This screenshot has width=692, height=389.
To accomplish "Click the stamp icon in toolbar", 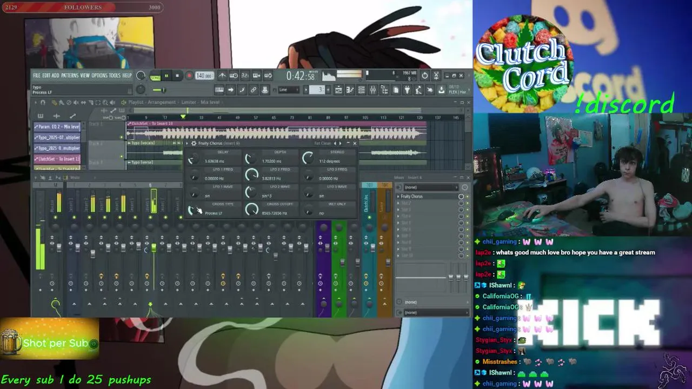I will [265, 90].
